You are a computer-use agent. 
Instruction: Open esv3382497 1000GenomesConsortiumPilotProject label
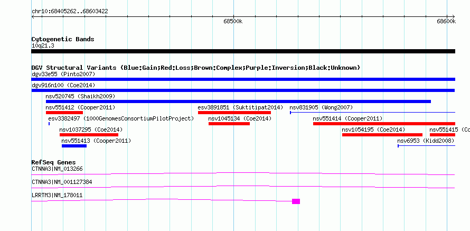click(x=121, y=119)
